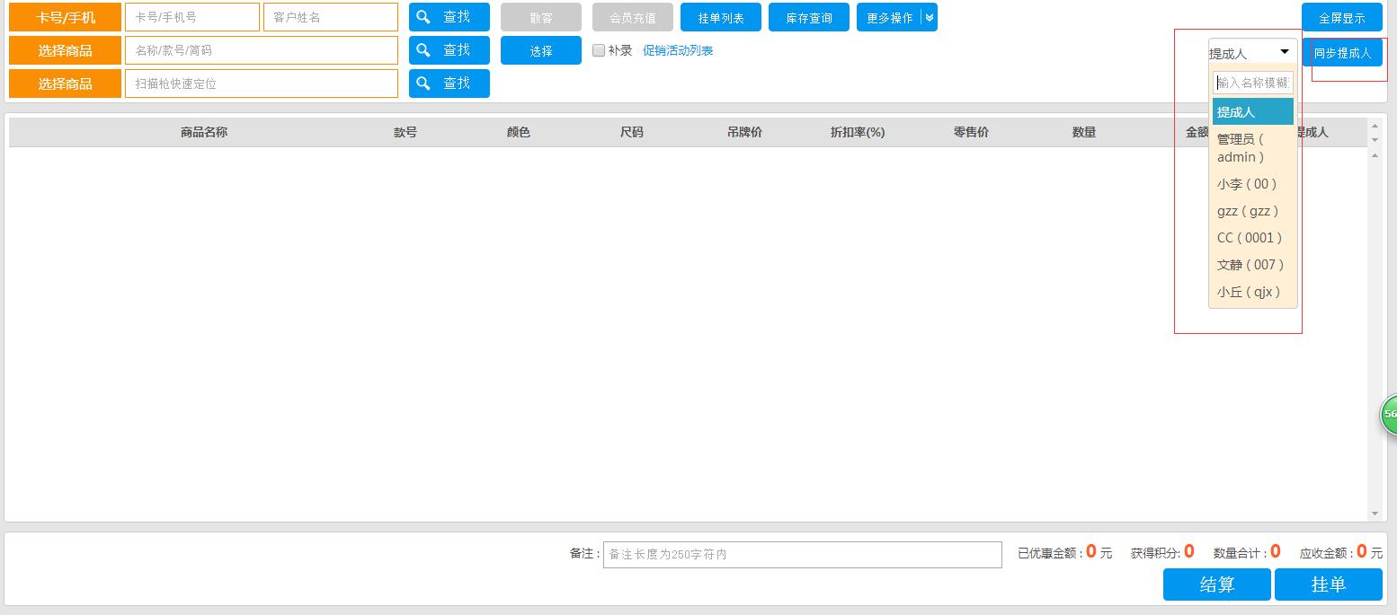Click the down arrow of the table scrollbar

coord(1376,514)
